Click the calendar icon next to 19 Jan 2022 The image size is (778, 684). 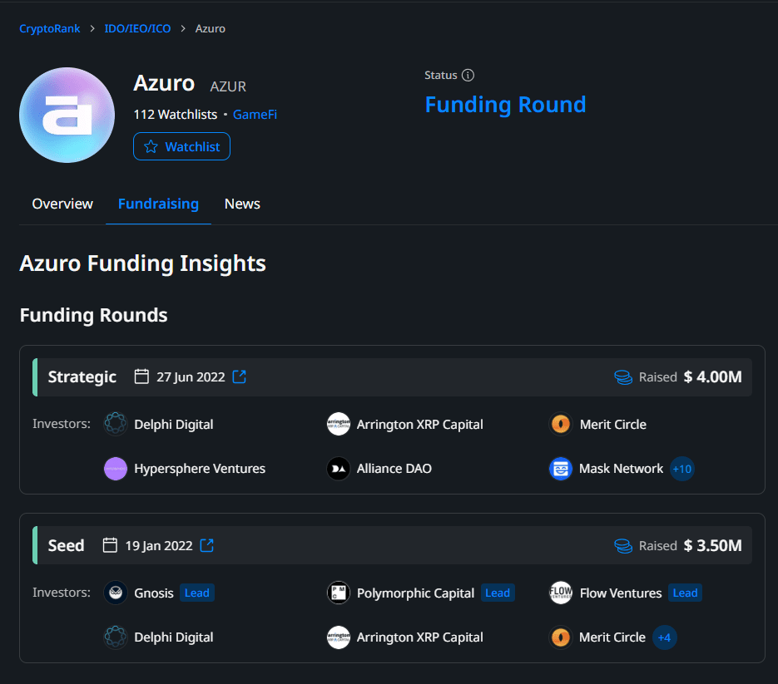pyautogui.click(x=110, y=545)
